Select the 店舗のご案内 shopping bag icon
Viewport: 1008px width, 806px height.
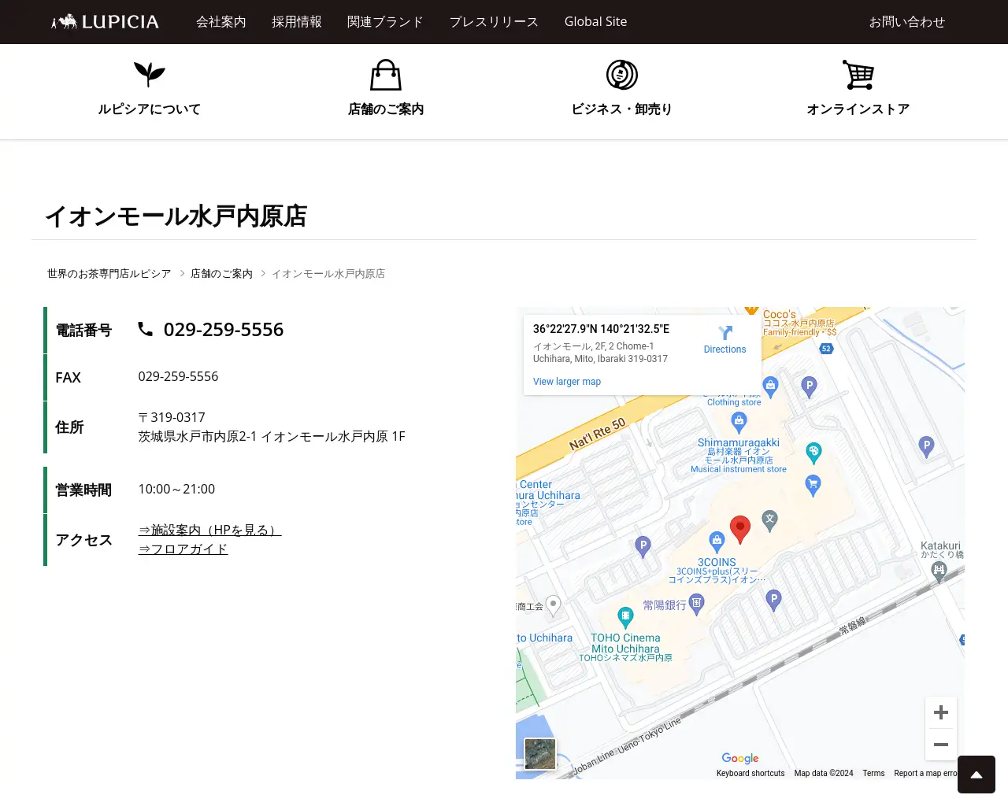(x=385, y=76)
